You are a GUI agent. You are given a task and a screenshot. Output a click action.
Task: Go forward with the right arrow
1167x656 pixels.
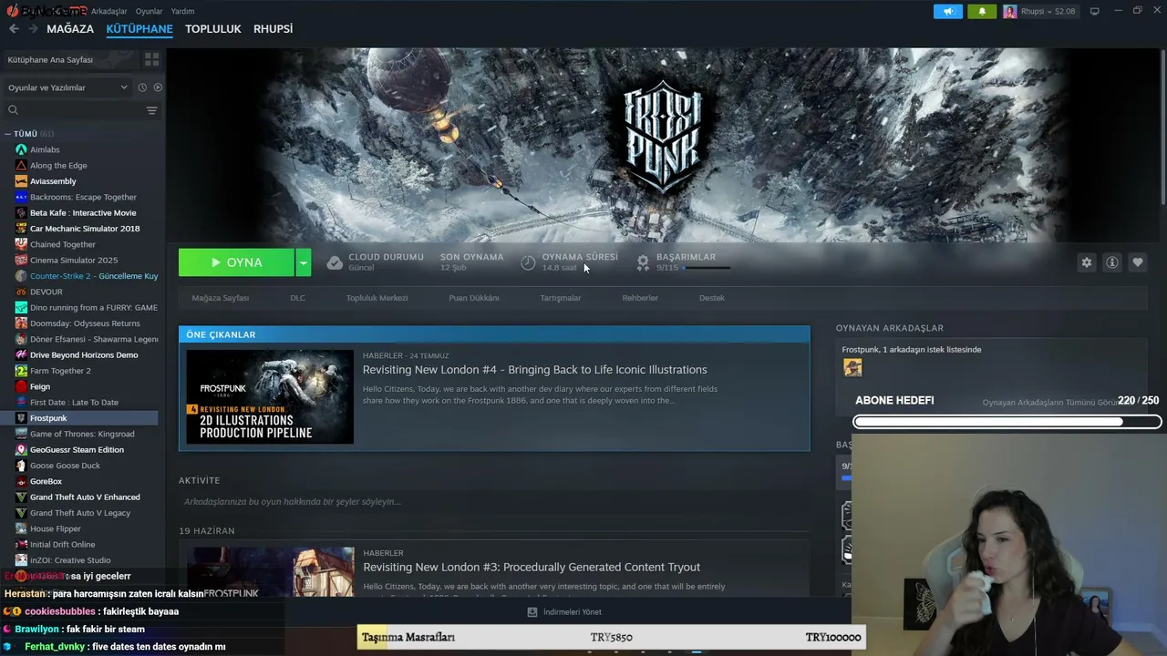33,29
